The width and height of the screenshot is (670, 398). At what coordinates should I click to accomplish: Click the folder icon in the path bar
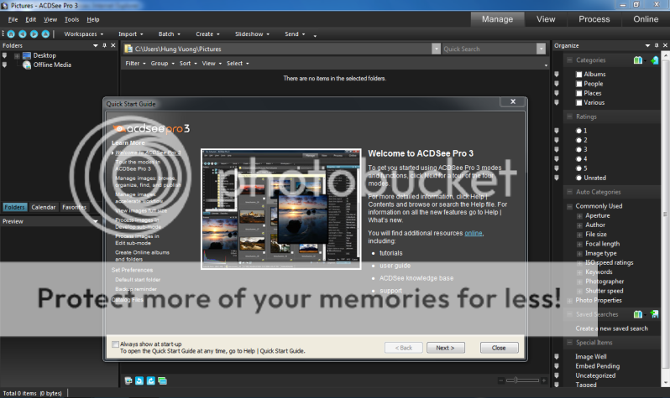[128, 49]
